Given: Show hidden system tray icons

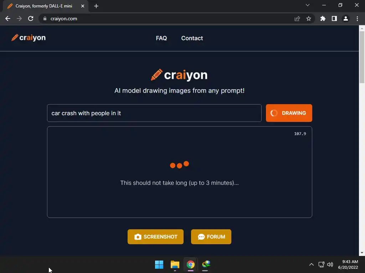Looking at the screenshot, I should click(x=312, y=264).
